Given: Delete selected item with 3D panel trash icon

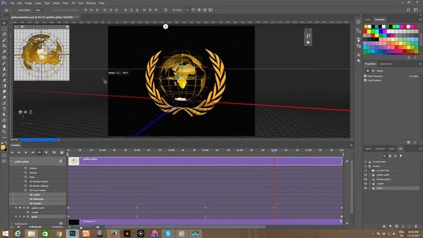Looking at the screenshot, I should pyautogui.click(x=416, y=226).
